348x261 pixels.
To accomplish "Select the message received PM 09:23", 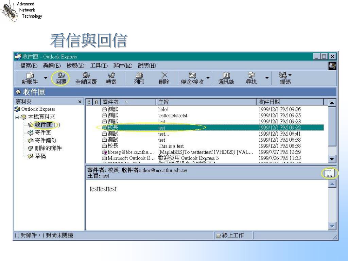I will [x=205, y=121].
